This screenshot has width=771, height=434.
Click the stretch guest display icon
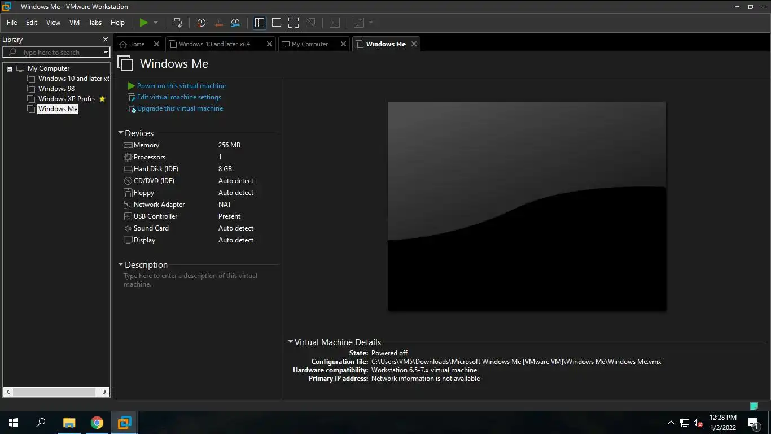359,23
